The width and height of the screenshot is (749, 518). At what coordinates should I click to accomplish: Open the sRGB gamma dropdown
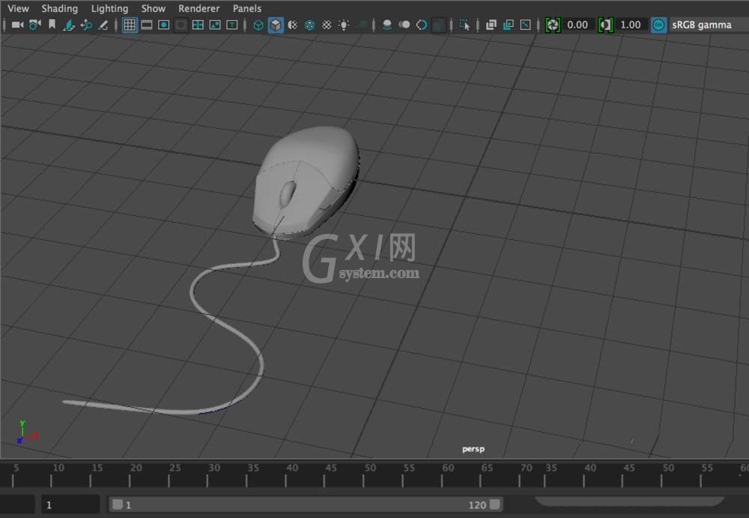[709, 25]
